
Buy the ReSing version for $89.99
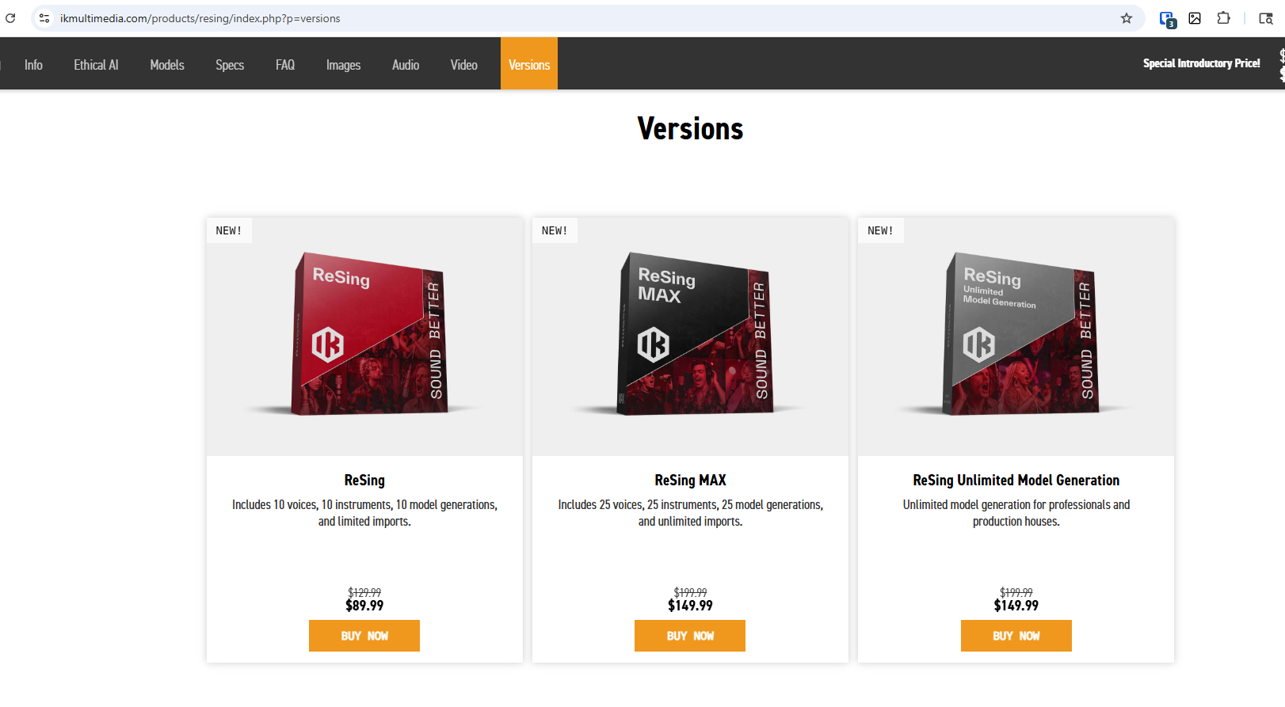[x=364, y=636]
